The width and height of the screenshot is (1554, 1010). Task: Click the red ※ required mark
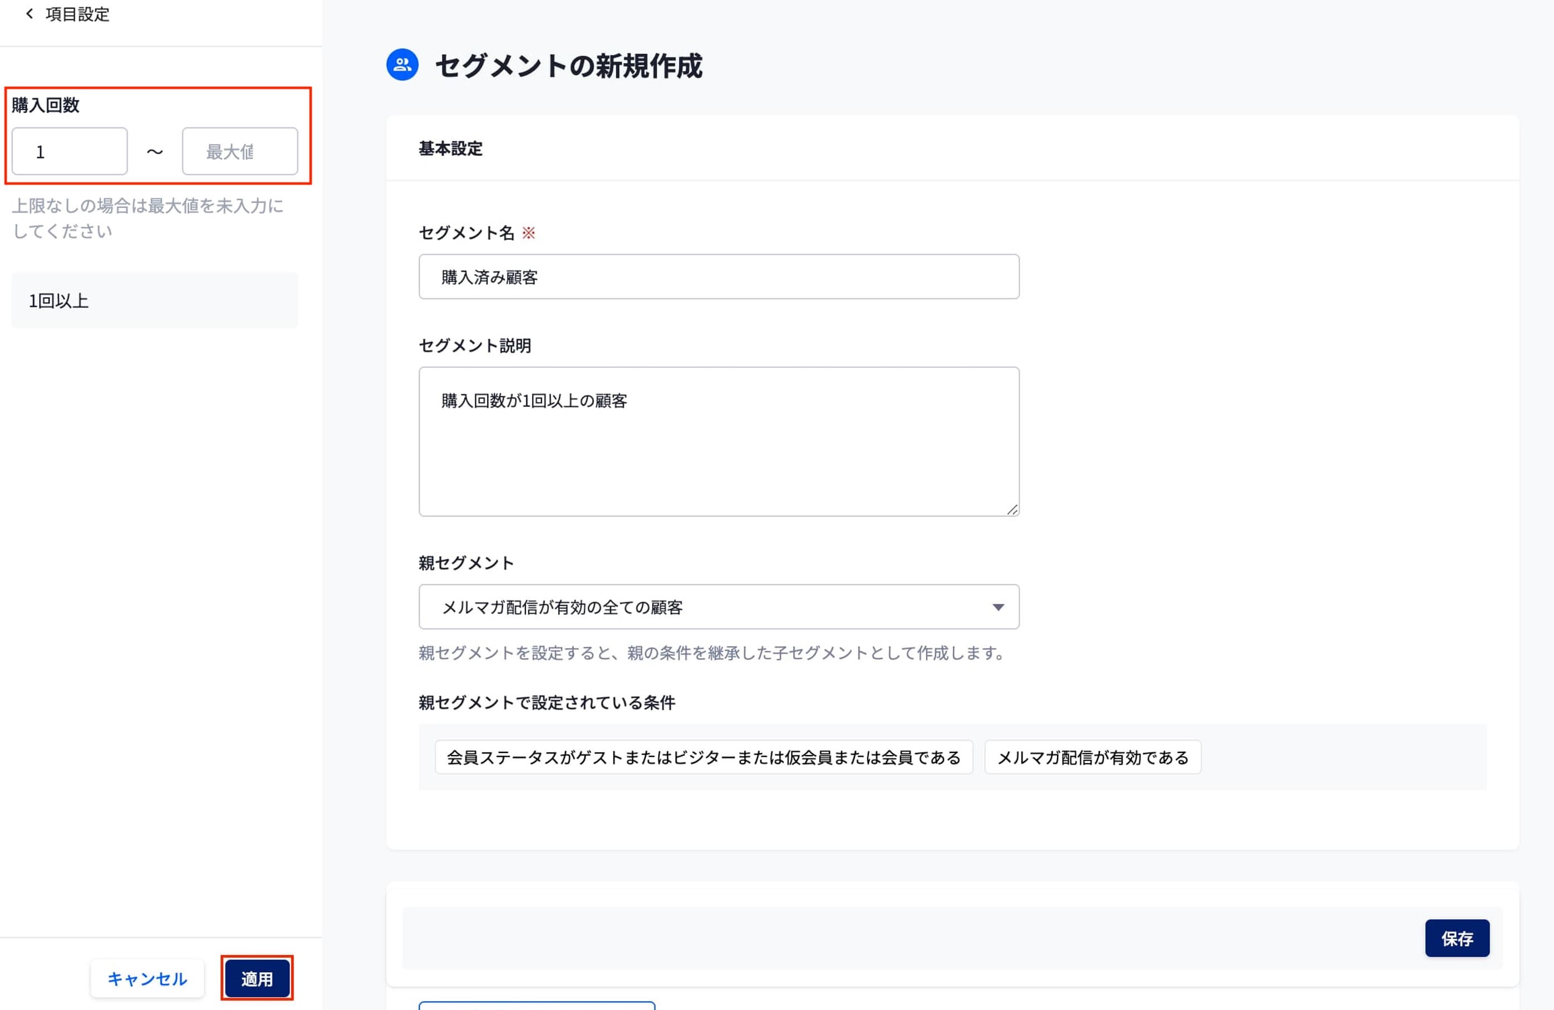pos(529,233)
